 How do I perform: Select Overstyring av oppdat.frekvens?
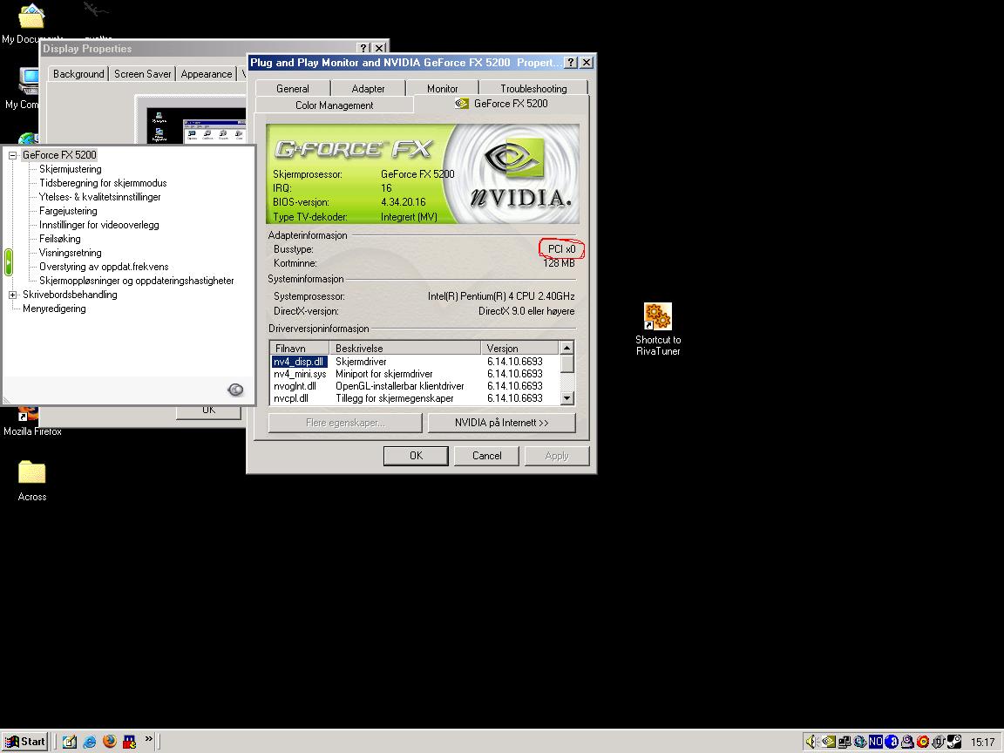[104, 267]
